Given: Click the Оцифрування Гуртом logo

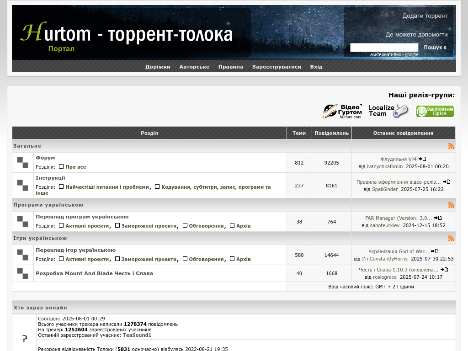Looking at the screenshot, I should [435, 111].
